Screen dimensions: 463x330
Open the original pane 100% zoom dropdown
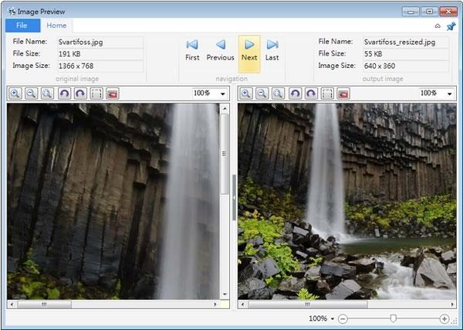pos(223,94)
